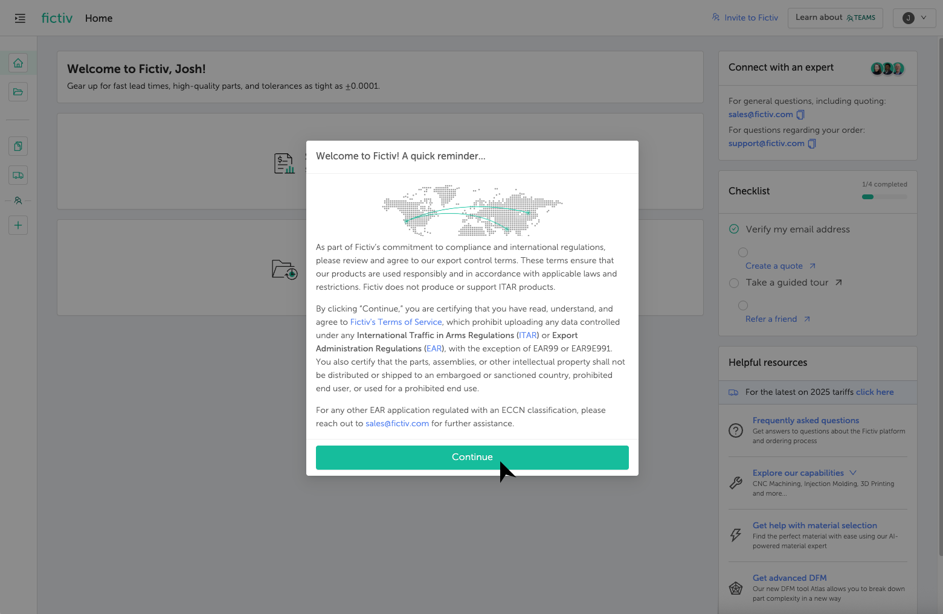Mark Take a guided tour as complete
The width and height of the screenshot is (943, 614).
[x=734, y=283]
